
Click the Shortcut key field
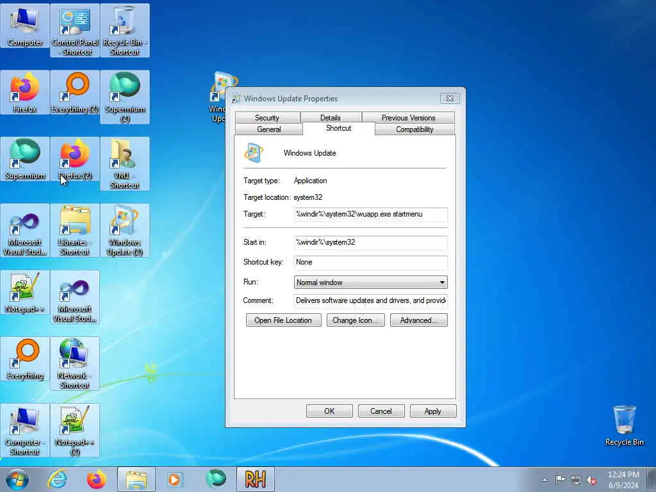point(371,262)
